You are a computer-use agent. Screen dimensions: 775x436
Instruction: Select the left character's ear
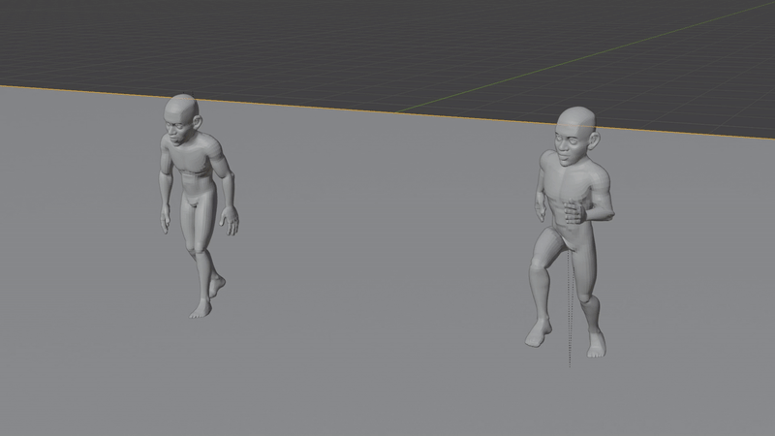point(198,121)
